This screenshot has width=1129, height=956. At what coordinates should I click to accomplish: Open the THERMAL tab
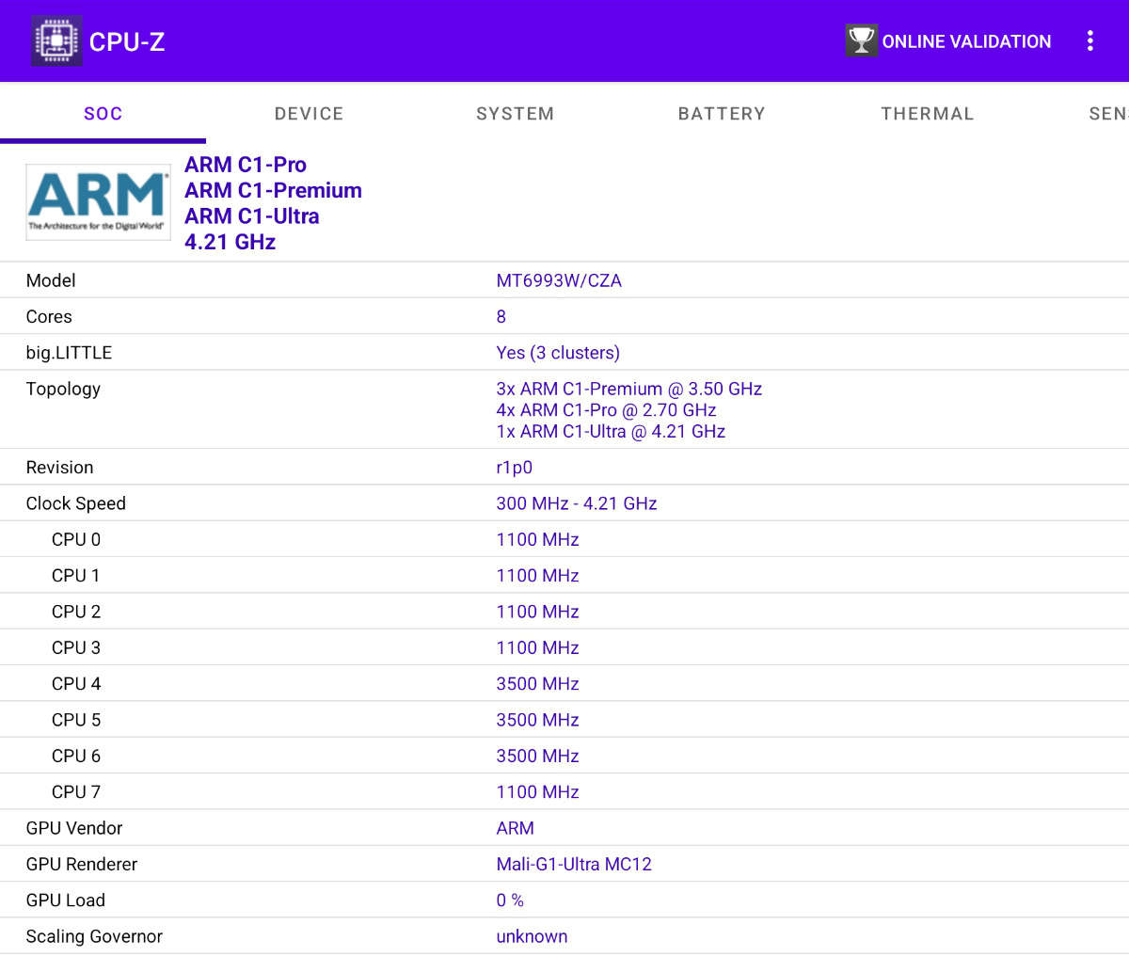click(x=927, y=114)
